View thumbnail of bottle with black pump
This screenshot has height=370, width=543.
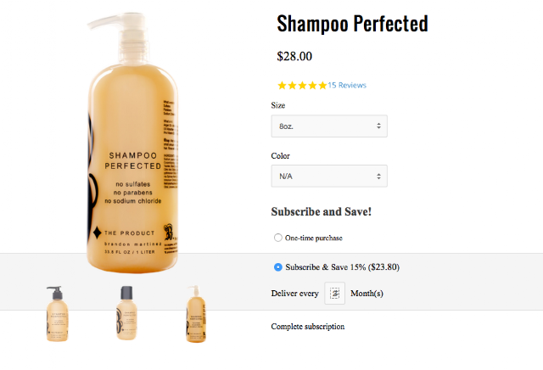click(57, 313)
